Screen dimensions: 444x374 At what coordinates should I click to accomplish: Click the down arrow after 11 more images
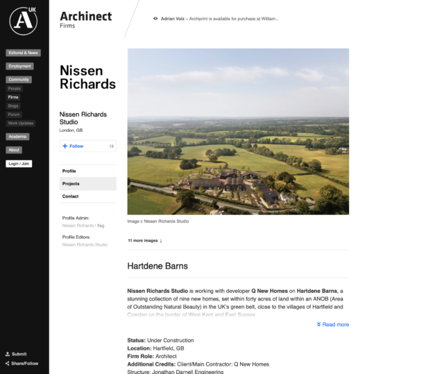[x=161, y=241]
